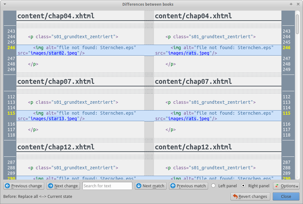Click line number 115 in right gutter
The height and width of the screenshot is (204, 303).
click(286, 113)
